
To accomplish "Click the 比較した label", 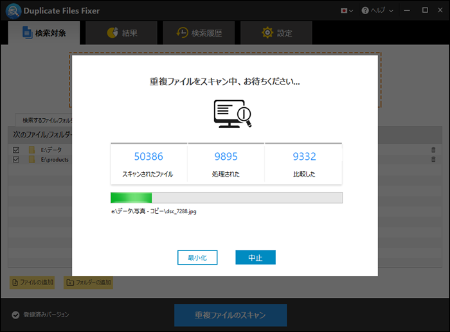I will click(x=304, y=174).
